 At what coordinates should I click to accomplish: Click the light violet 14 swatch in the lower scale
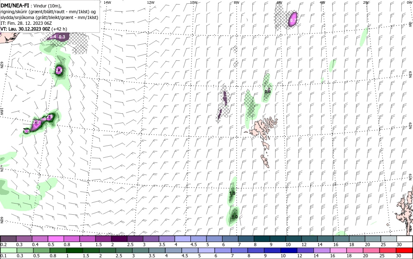click(x=322, y=250)
